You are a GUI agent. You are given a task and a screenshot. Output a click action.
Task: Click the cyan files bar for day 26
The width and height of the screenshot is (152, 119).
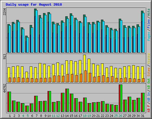[x=121, y=37]
